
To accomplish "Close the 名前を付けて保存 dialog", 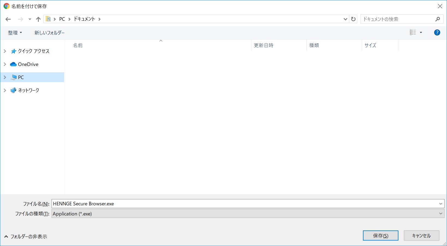I will click(x=440, y=6).
